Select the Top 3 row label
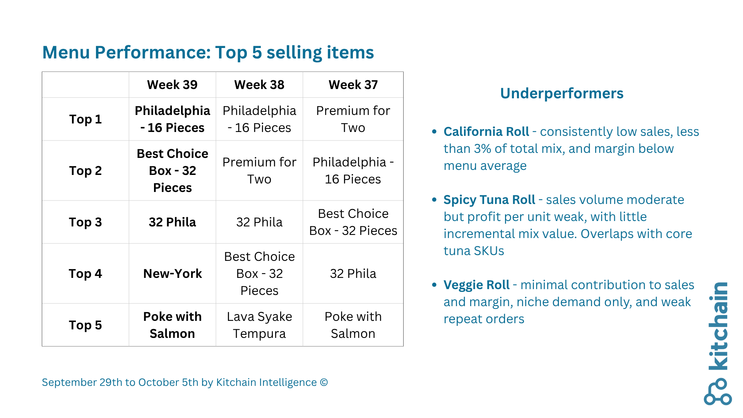743x418 pixels. tap(85, 222)
